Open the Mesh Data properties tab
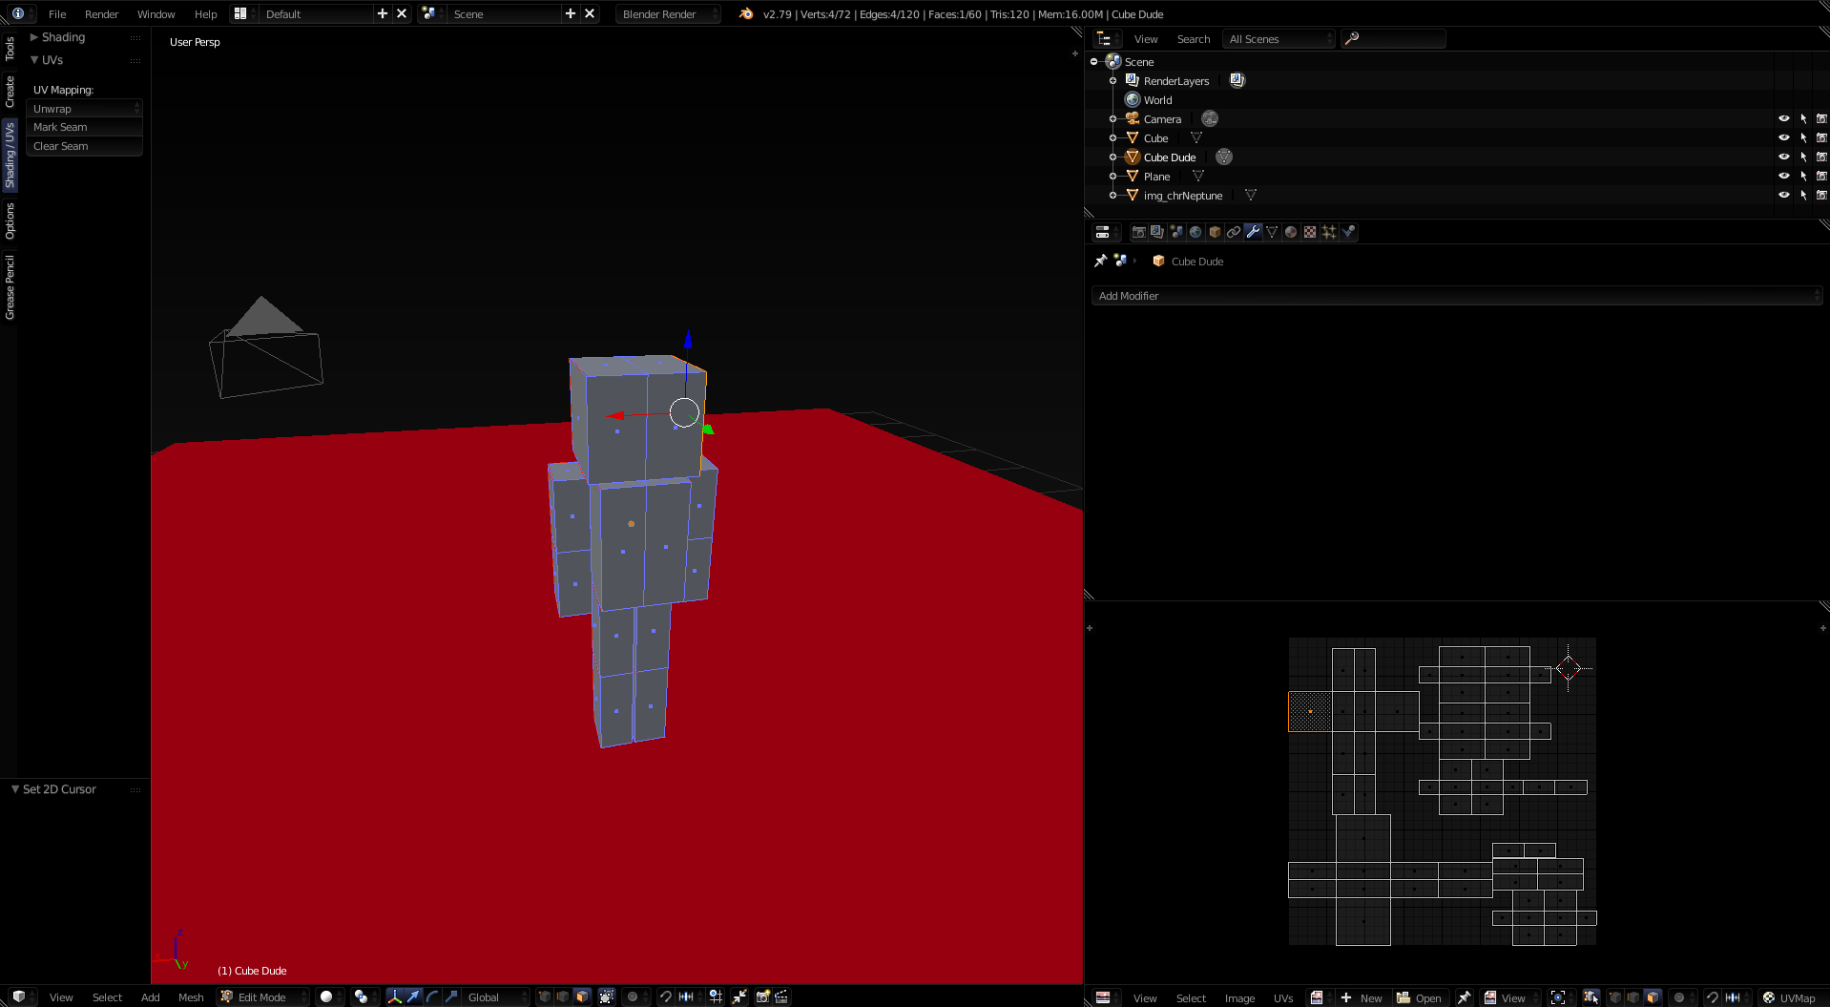 pyautogui.click(x=1272, y=232)
